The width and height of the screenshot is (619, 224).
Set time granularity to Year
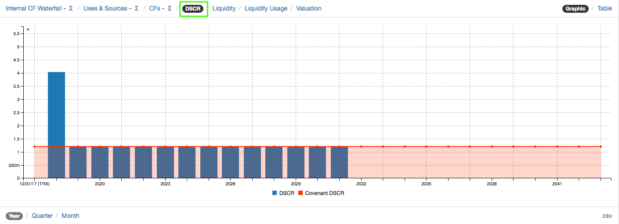coord(14,216)
